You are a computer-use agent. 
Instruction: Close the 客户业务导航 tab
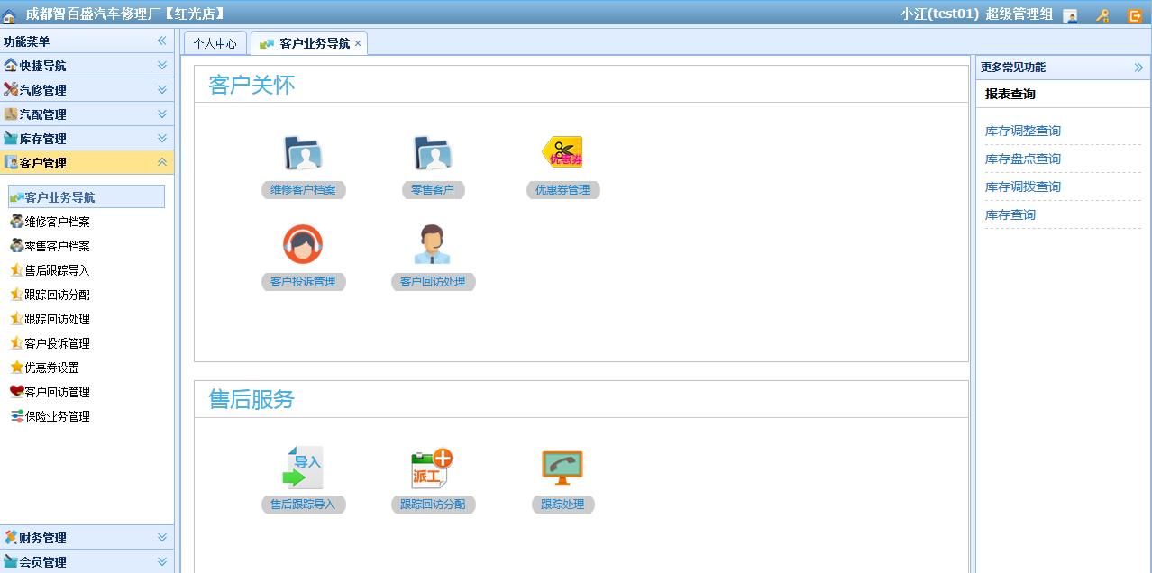(358, 43)
